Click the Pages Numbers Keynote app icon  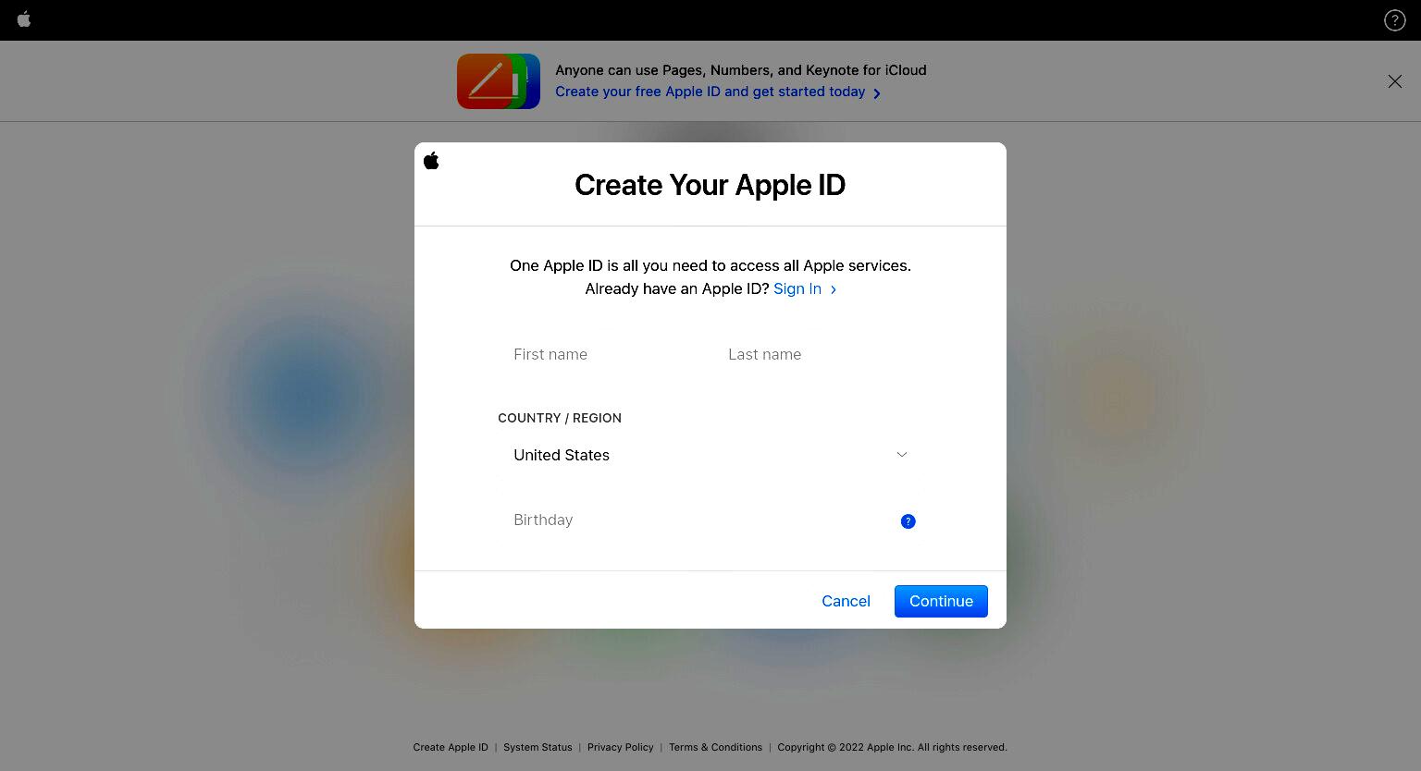(x=499, y=81)
